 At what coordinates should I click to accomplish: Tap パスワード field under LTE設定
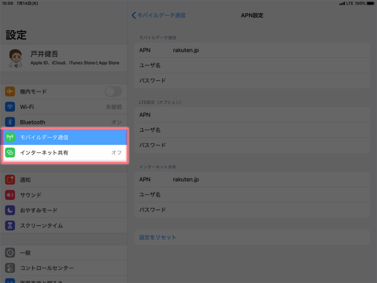(x=252, y=145)
